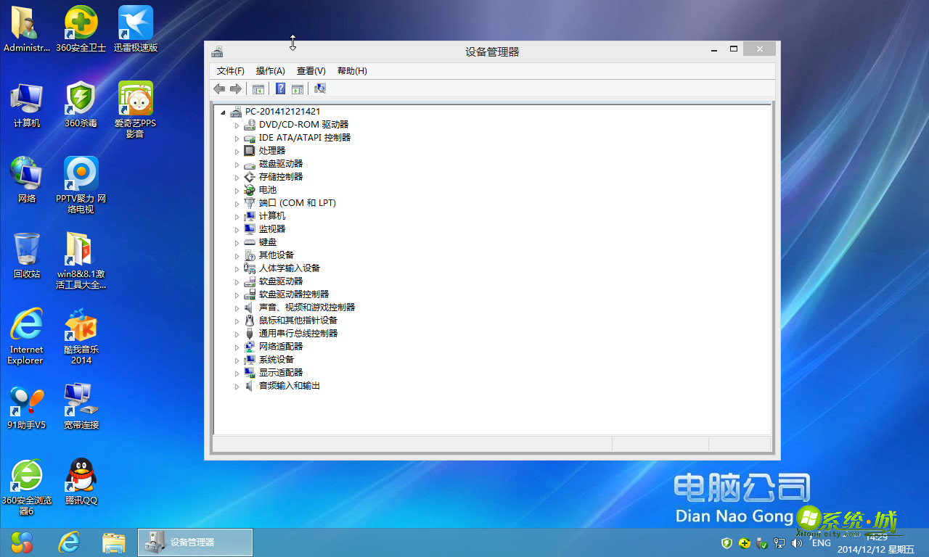Click the Scan for hardware changes icon

tap(319, 88)
